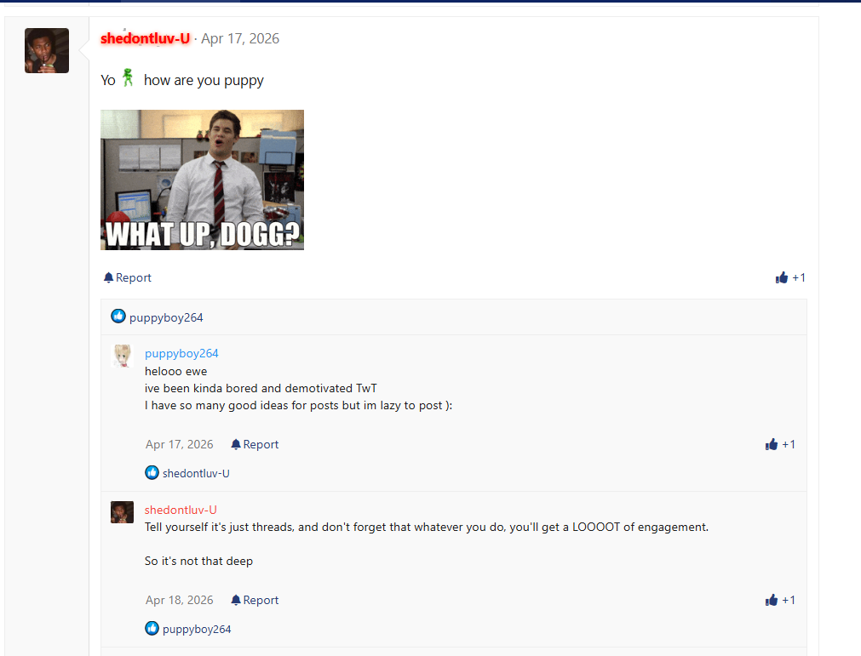Click bell icon on Apr 18 reply Report
The height and width of the screenshot is (656, 861).
236,600
